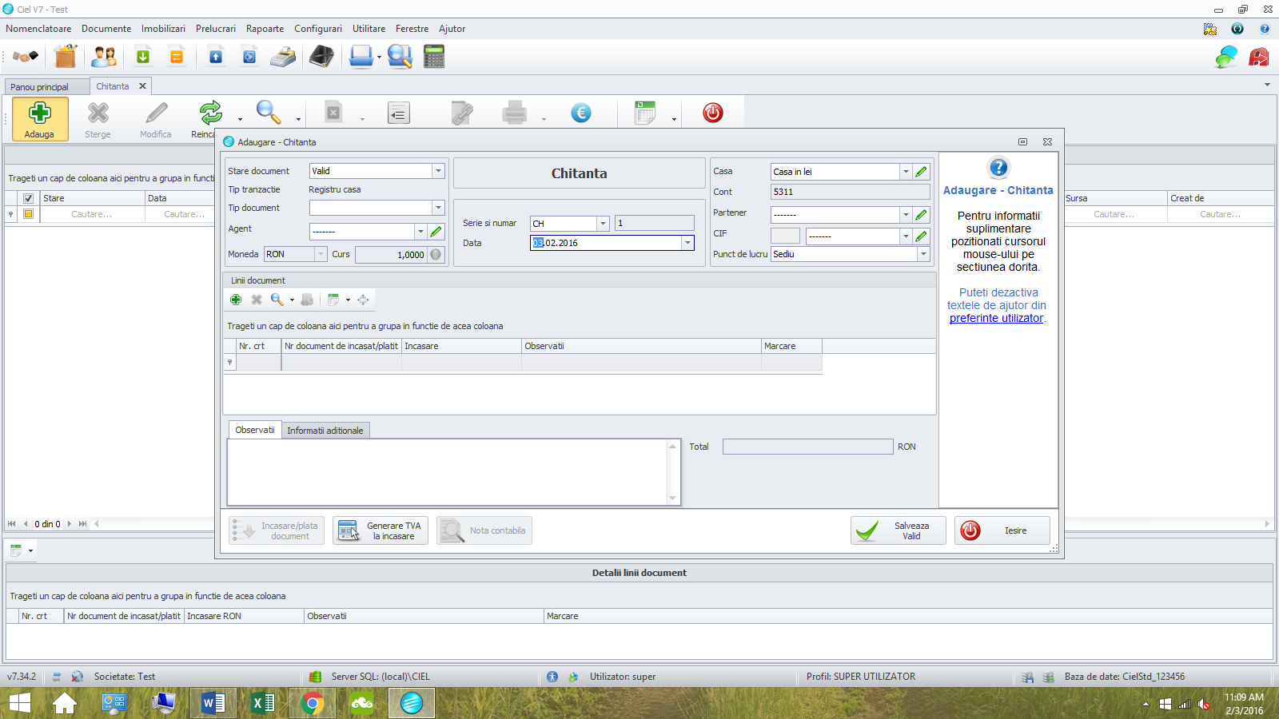This screenshot has height=719, width=1279.
Task: Open Google Chrome from the taskbar
Action: click(313, 703)
